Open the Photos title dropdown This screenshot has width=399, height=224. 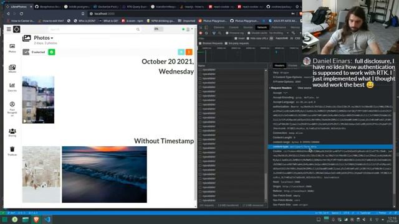tap(43, 38)
